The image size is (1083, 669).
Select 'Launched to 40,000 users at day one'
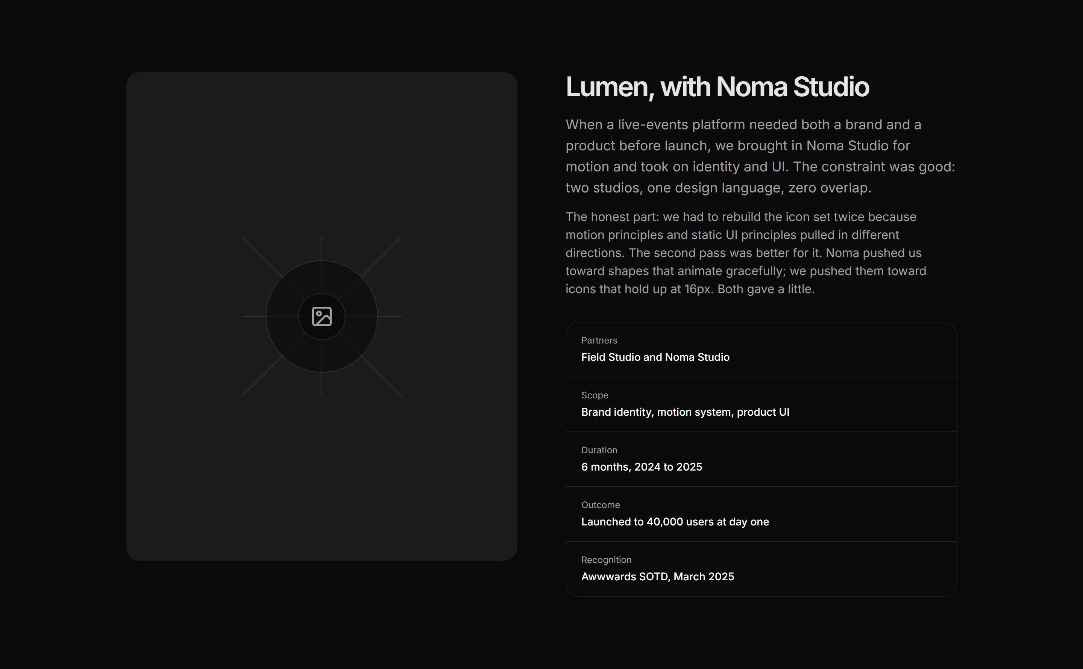click(675, 522)
